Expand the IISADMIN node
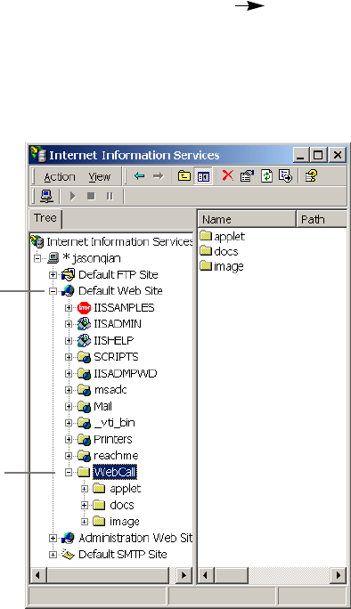Image resolution: width=351 pixels, height=609 pixels. pyautogui.click(x=69, y=324)
